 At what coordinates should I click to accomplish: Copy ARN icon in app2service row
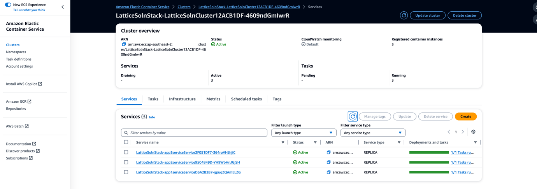coord(328,162)
